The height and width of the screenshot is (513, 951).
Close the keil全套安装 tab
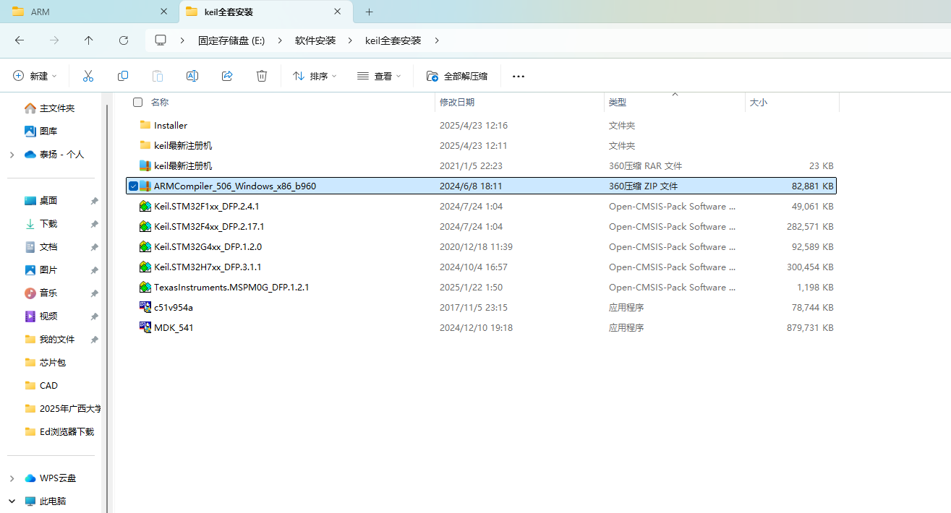point(337,12)
